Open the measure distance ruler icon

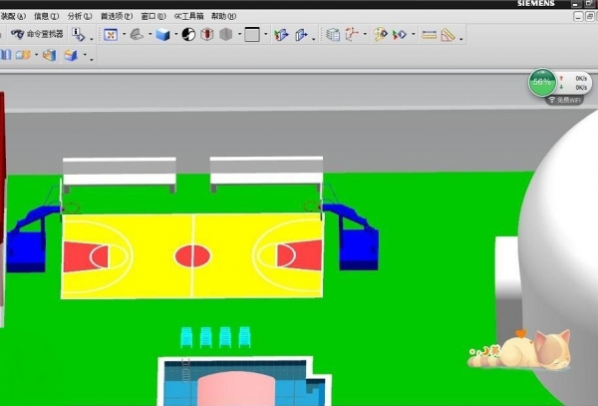point(429,35)
